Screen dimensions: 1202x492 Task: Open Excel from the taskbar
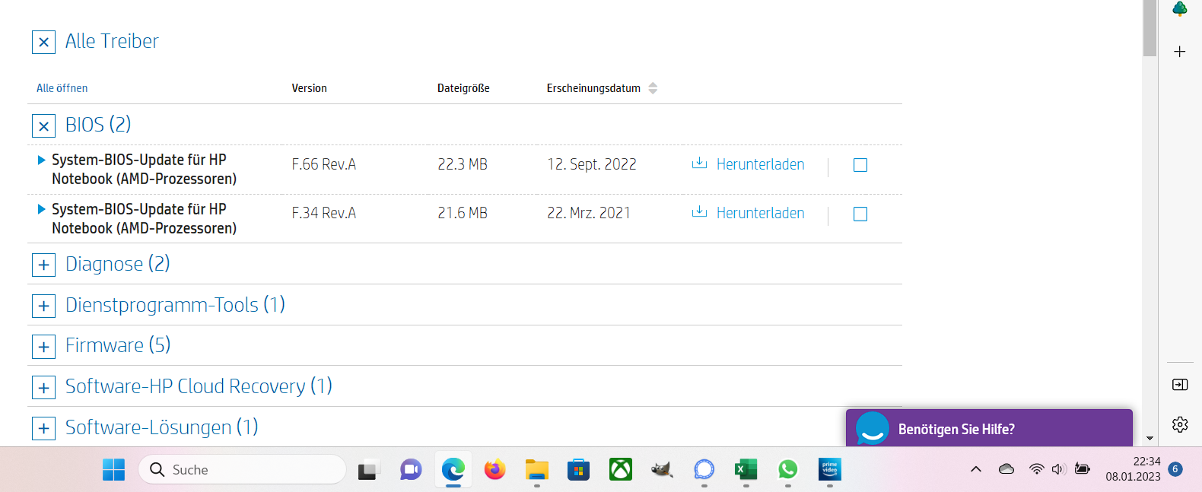point(746,470)
